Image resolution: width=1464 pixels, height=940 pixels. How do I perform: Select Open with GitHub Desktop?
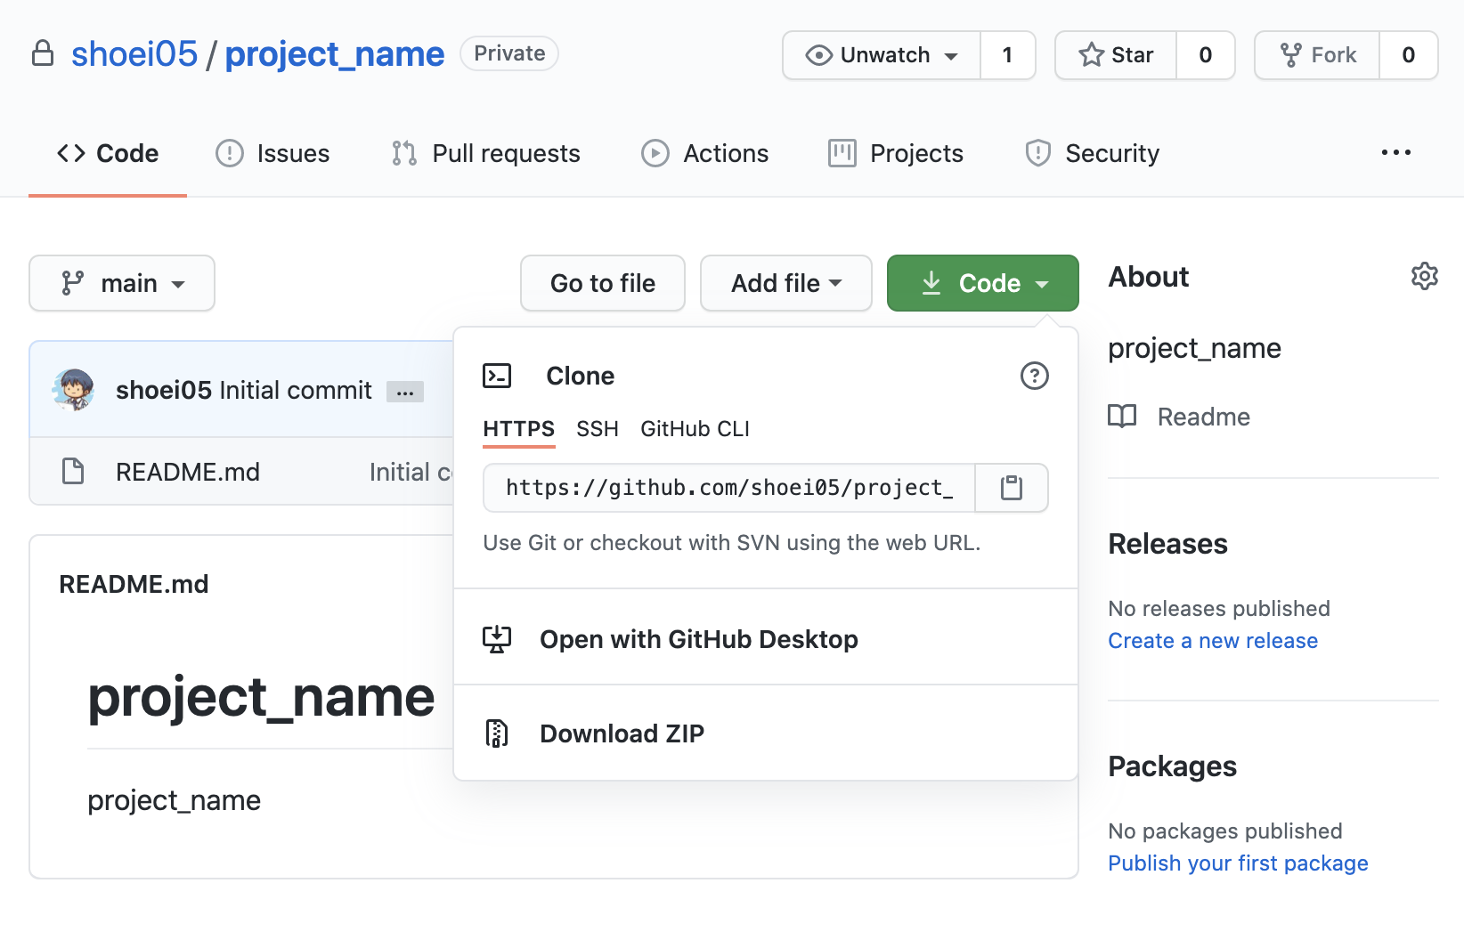point(698,639)
